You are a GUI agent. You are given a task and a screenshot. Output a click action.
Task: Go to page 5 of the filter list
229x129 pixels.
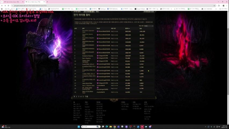[x=83, y=96]
